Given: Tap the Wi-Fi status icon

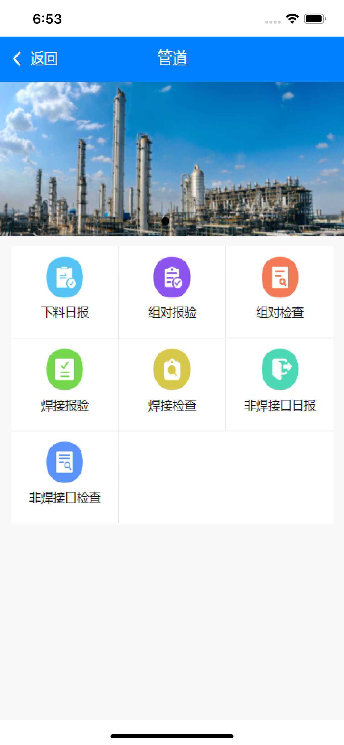Looking at the screenshot, I should (x=292, y=19).
